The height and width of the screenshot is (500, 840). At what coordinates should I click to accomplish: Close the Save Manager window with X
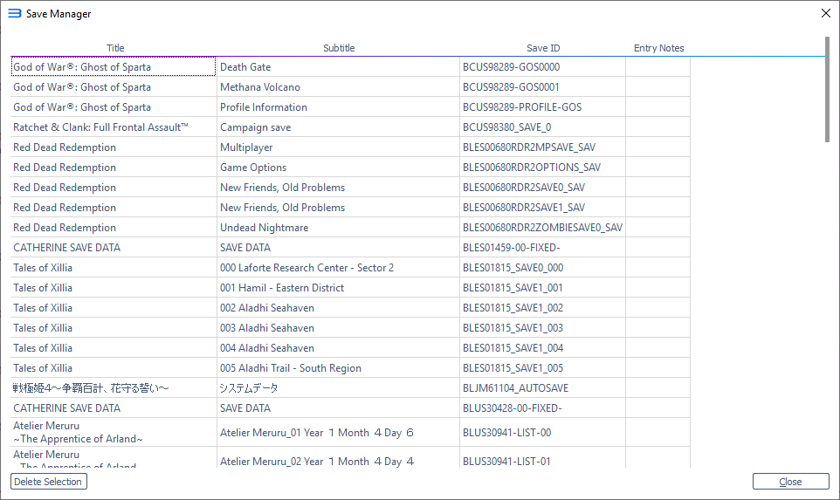825,13
